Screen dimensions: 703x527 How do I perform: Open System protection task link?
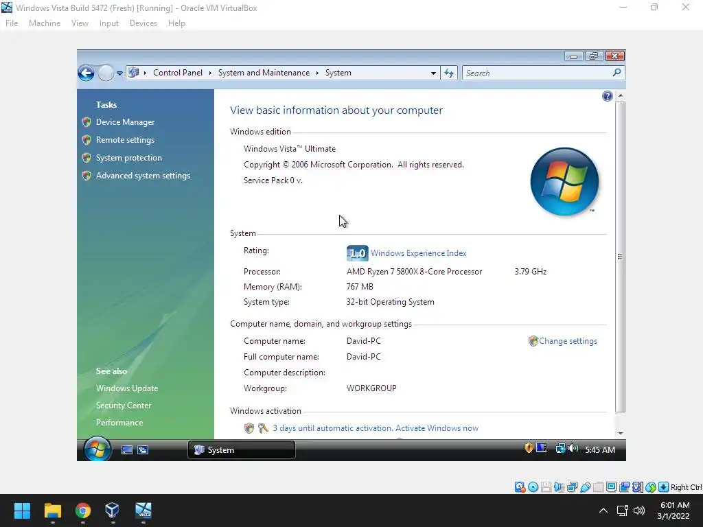pyautogui.click(x=128, y=158)
